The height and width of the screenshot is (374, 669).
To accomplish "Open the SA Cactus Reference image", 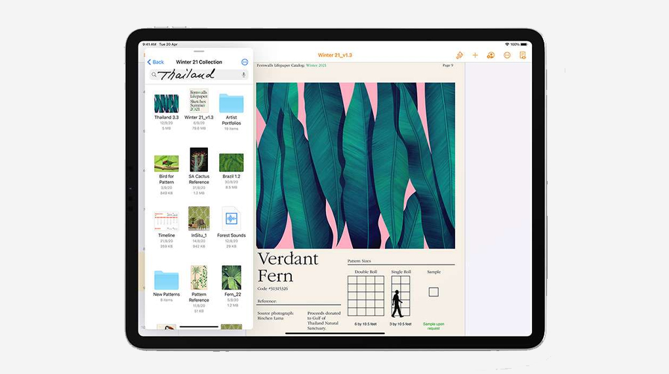I will pos(199,159).
